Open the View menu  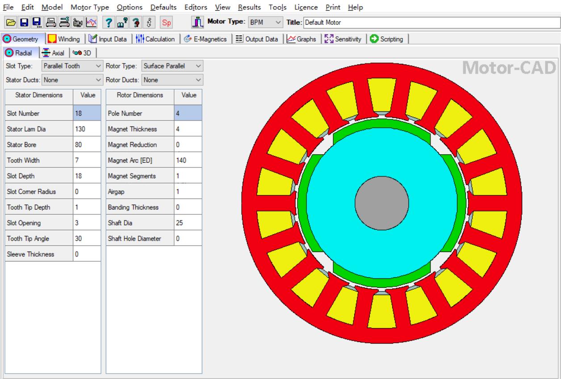(x=222, y=7)
